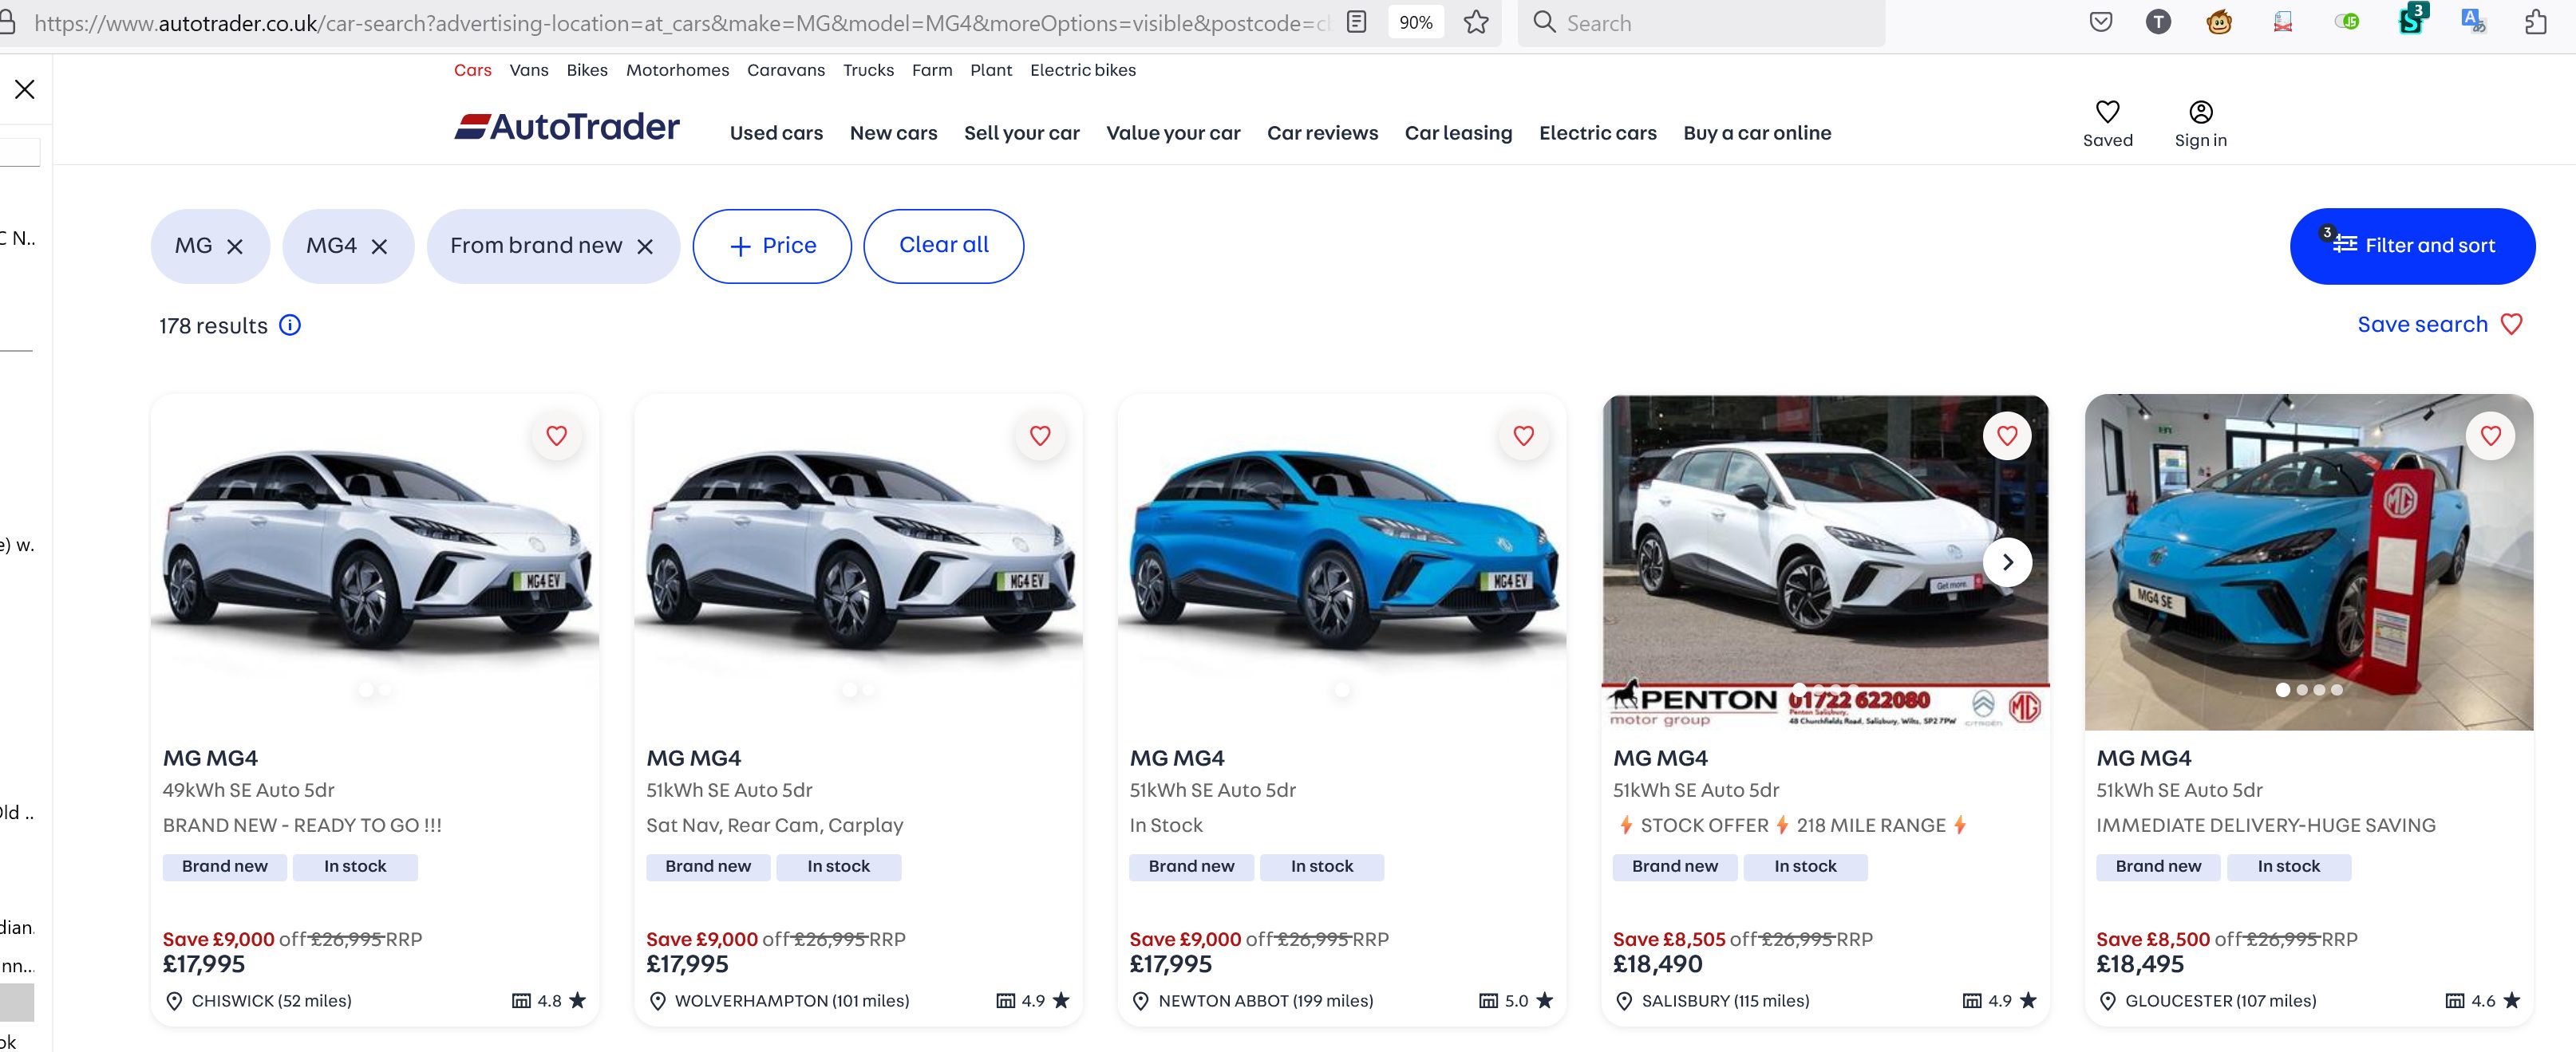Switch to the Vans category tab

coord(528,70)
